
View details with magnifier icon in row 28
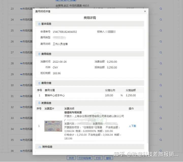(161, 63)
